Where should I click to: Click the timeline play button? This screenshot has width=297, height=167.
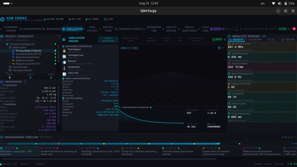(x=286, y=137)
